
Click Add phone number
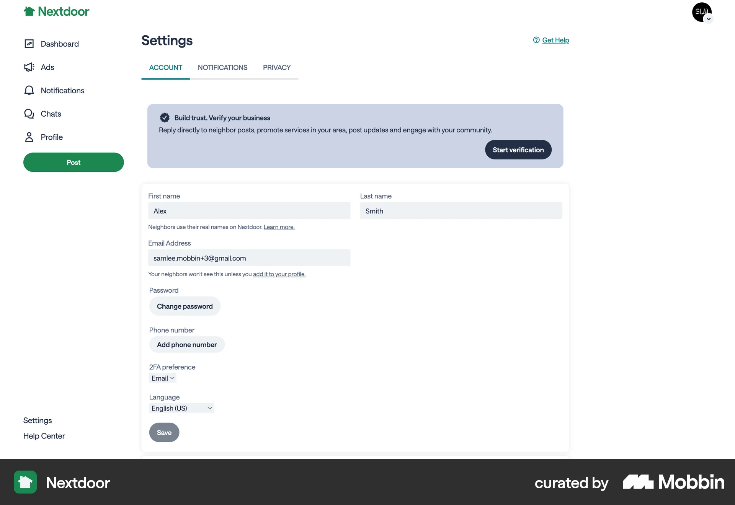(x=186, y=344)
